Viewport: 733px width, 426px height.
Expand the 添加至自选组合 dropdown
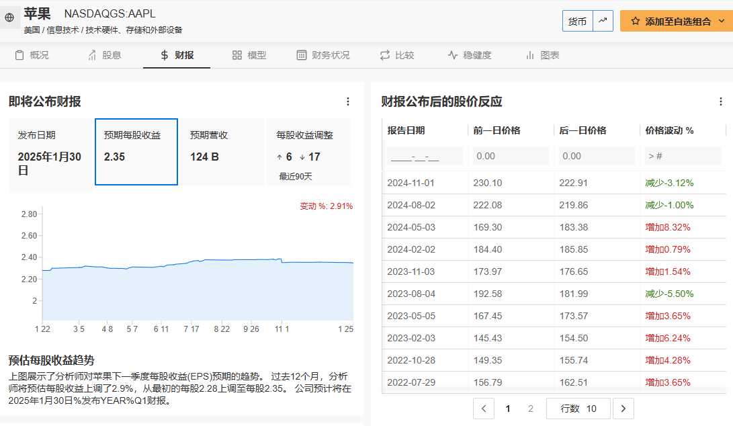point(721,21)
